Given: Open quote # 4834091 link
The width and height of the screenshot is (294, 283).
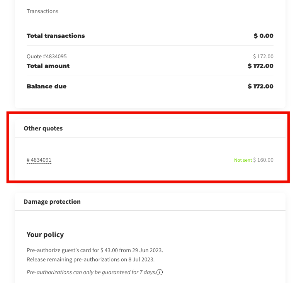Looking at the screenshot, I should 39,160.
